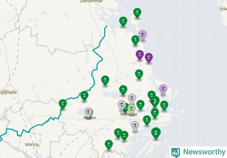Screen dimensions: 227x158
Task: Select the grey beach marker over Rimbo
Action: [x=88, y=112]
